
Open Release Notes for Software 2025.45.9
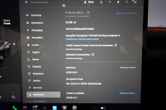tap(128, 68)
